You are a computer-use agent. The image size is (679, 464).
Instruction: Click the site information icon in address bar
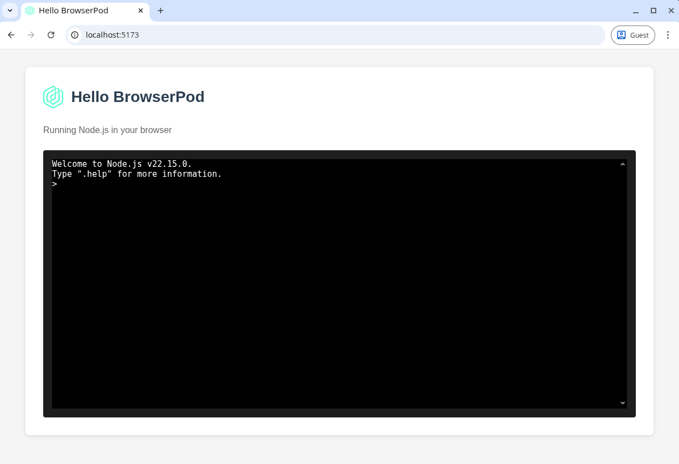click(x=75, y=35)
